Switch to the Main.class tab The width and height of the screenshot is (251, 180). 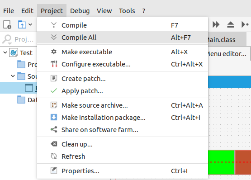pyautogui.click(x=227, y=39)
